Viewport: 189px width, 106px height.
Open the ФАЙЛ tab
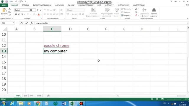pyautogui.click(x=4, y=5)
